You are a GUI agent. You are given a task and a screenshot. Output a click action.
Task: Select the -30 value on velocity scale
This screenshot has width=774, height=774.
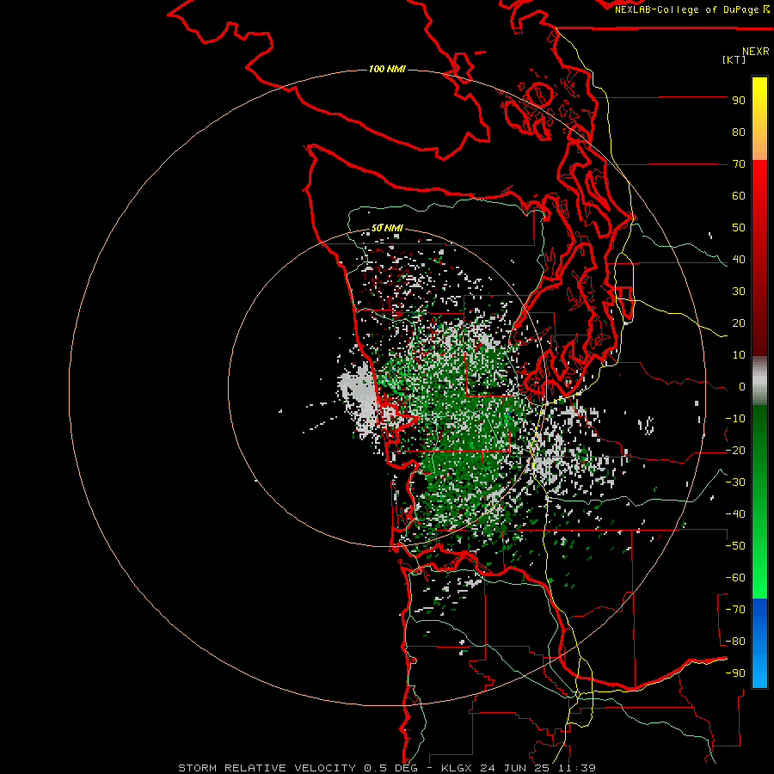[x=735, y=482]
